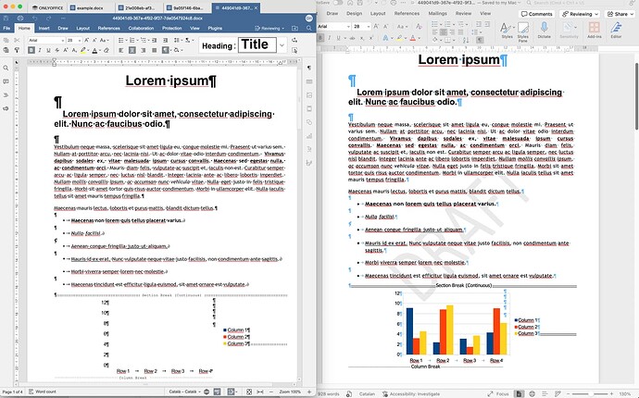Click the ONLYOFFICE increment font size icon
The image size is (639, 398).
pyautogui.click(x=86, y=41)
